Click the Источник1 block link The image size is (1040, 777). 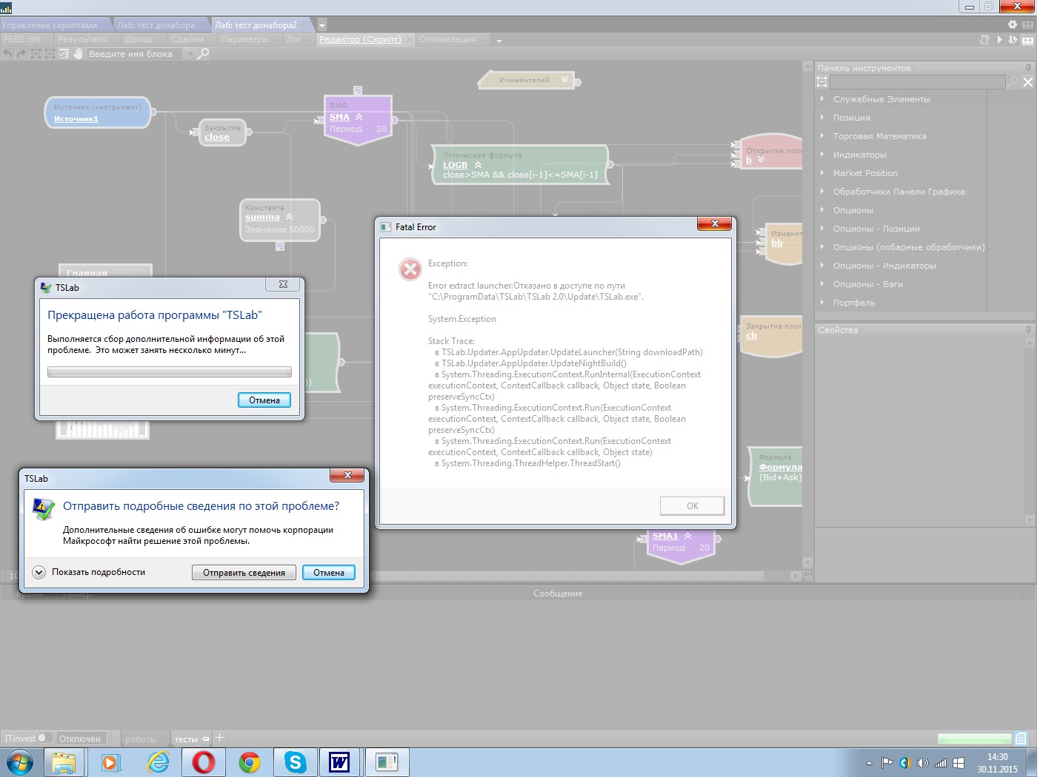[x=76, y=118]
